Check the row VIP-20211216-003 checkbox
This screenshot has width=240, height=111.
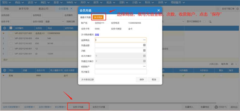coord(11,38)
